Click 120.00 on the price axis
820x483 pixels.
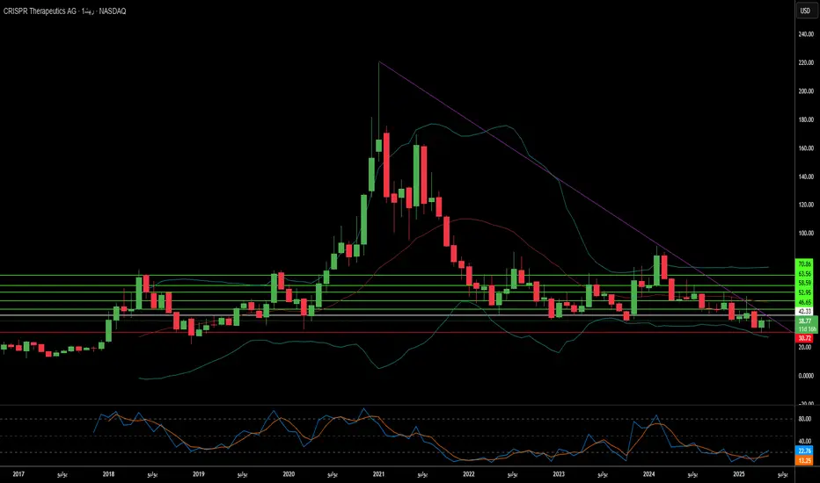806,205
